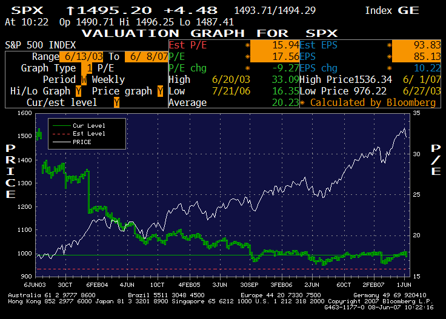This screenshot has width=446, height=319.
Task: Click the vertical P/E axis label on right
Action: pyautogui.click(x=434, y=160)
